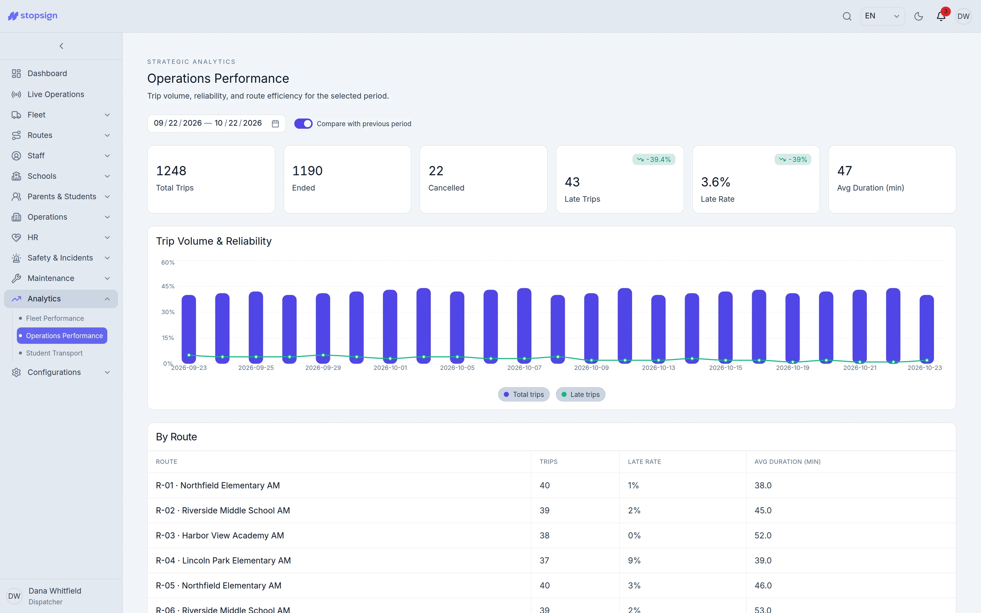981x613 pixels.
Task: Click the HR heart-handshake icon
Action: [16, 238]
